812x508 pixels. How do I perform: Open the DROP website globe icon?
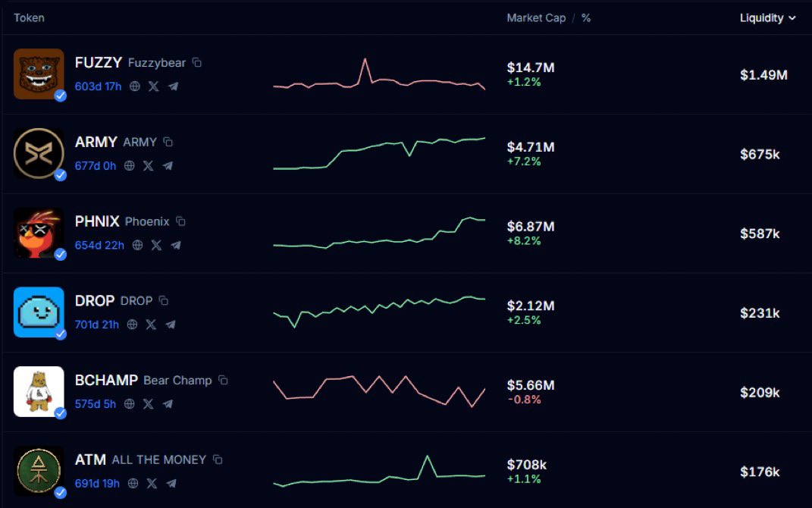point(132,325)
